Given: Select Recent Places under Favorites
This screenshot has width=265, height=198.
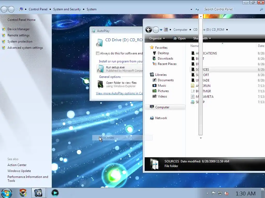Looking at the screenshot, I should click(167, 64).
